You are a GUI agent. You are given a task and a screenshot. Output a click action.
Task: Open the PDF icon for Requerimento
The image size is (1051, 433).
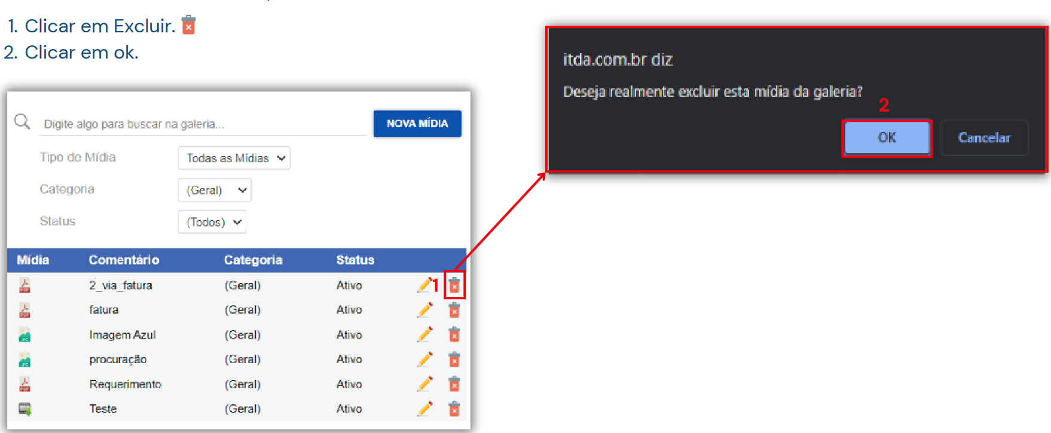pyautogui.click(x=25, y=384)
